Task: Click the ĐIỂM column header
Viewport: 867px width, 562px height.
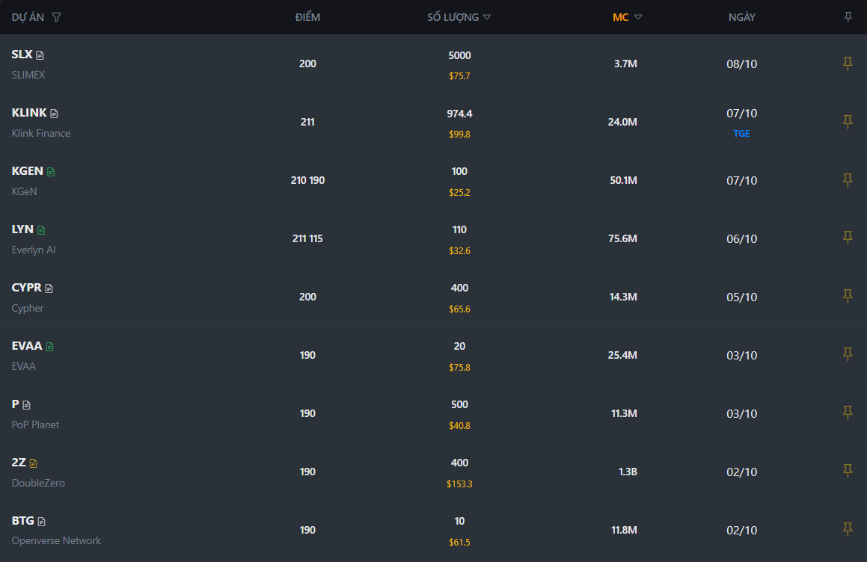Action: [307, 17]
